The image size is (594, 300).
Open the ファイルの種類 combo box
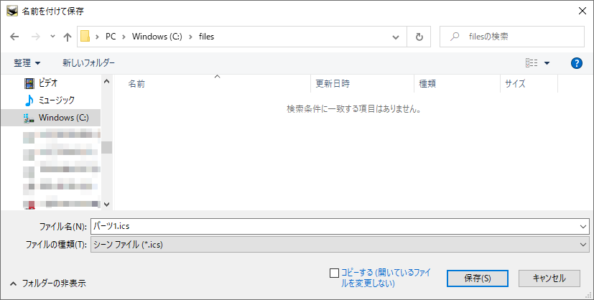(x=340, y=245)
